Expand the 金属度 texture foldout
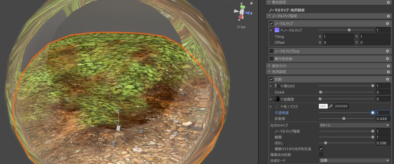The image size is (394, 164). pyautogui.click(x=271, y=99)
